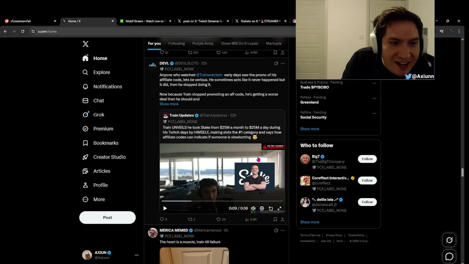Open Notifications page
The image size is (469, 264).
102,87
